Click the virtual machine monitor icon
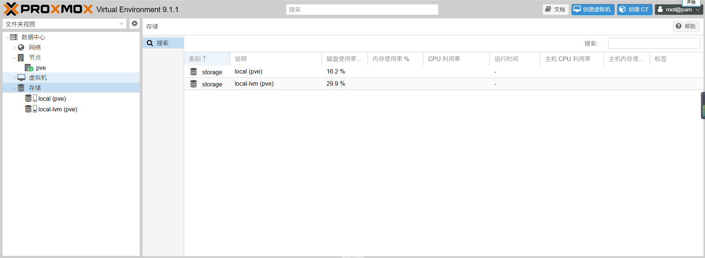Screen dimensions: 705x258 coord(21,78)
